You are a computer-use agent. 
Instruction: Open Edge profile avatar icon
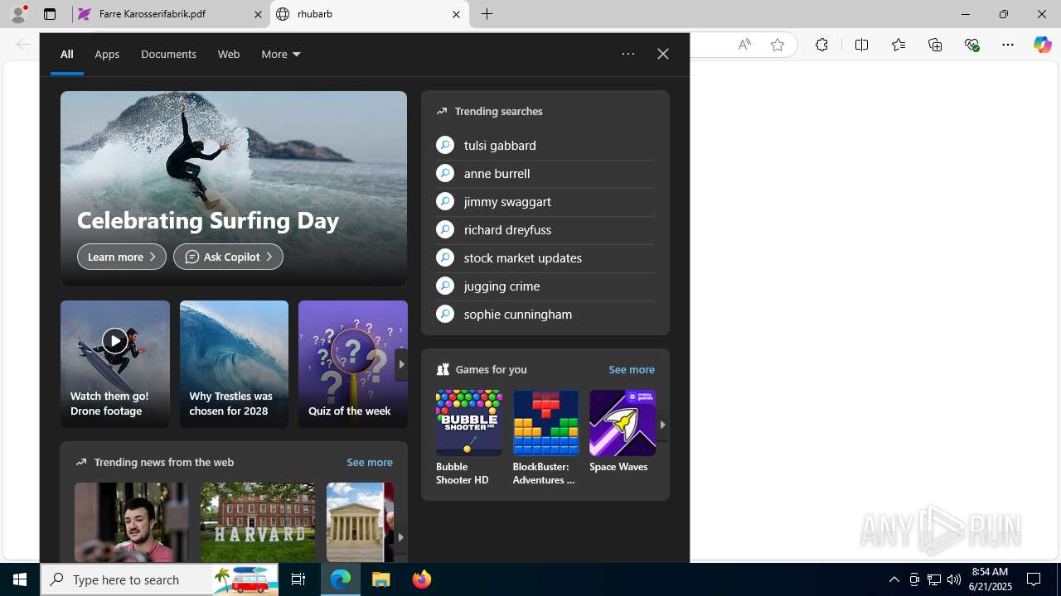pos(18,14)
